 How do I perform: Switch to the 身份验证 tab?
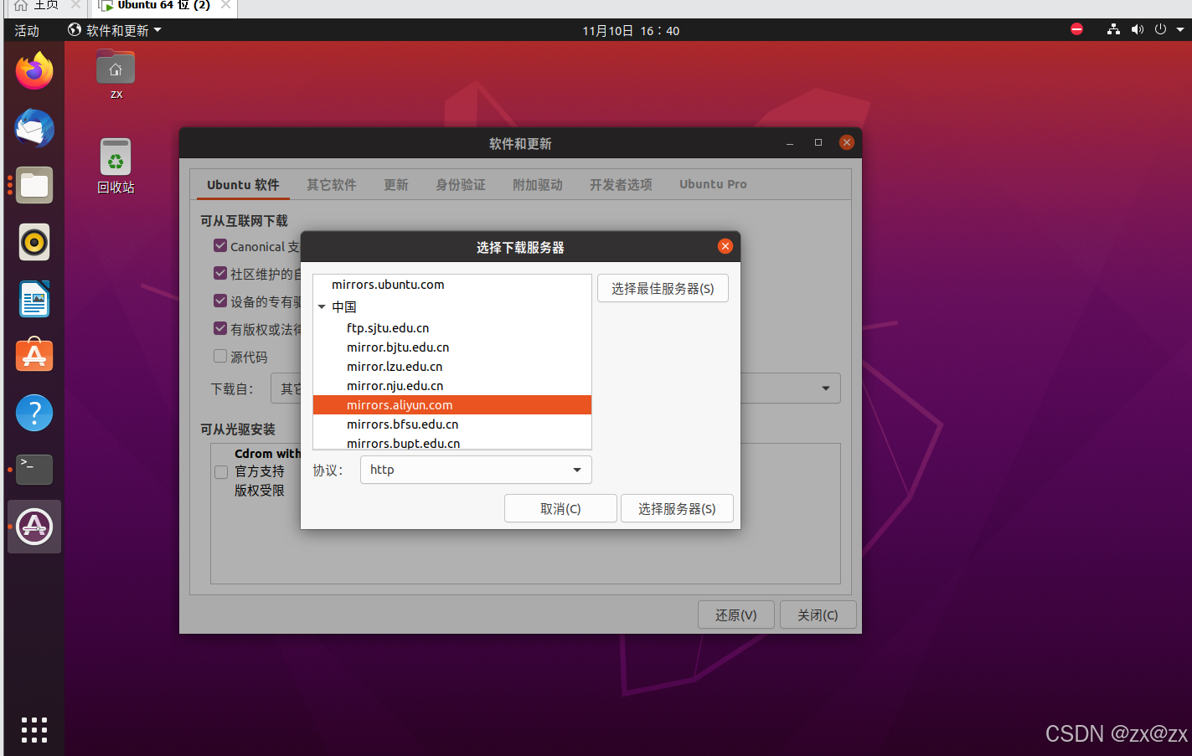[x=461, y=184]
